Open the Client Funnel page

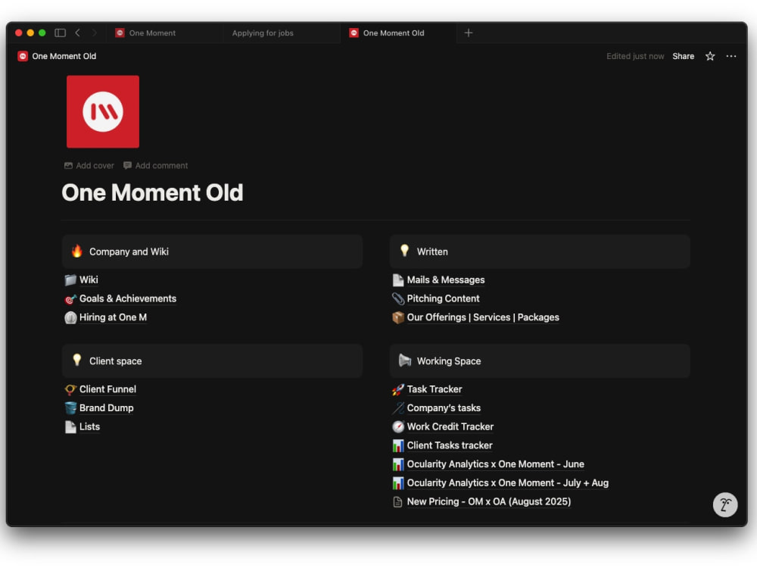[x=107, y=389]
